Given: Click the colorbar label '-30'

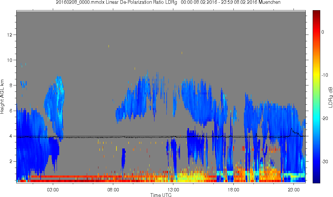Looking at the screenshot, I should pyautogui.click(x=325, y=162).
